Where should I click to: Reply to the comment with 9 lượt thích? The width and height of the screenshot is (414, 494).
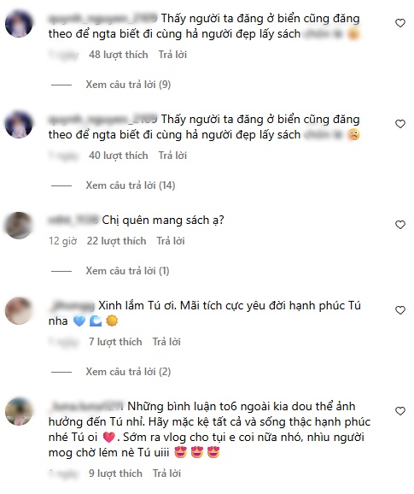166,473
